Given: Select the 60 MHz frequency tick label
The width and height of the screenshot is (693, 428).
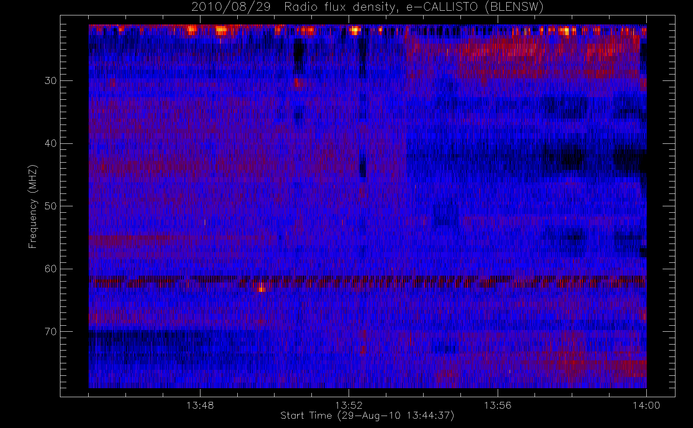Looking at the screenshot, I should click(51, 269).
